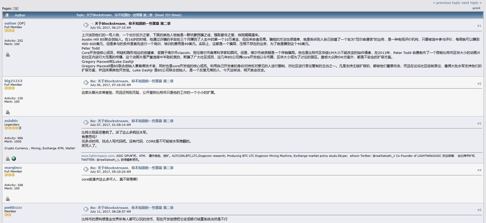Open the Re: title of asiabtc's reply
486x223 pixels.
(x=132, y=121)
